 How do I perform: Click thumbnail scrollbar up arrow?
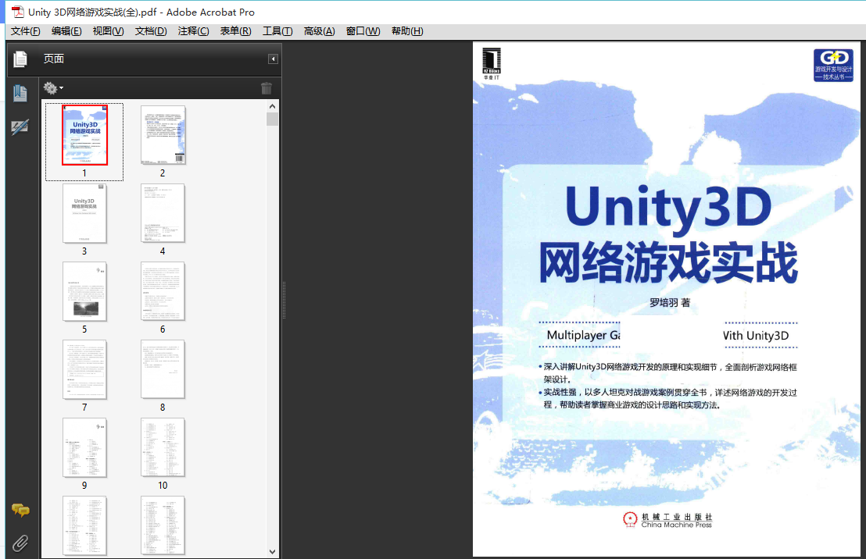pos(272,106)
